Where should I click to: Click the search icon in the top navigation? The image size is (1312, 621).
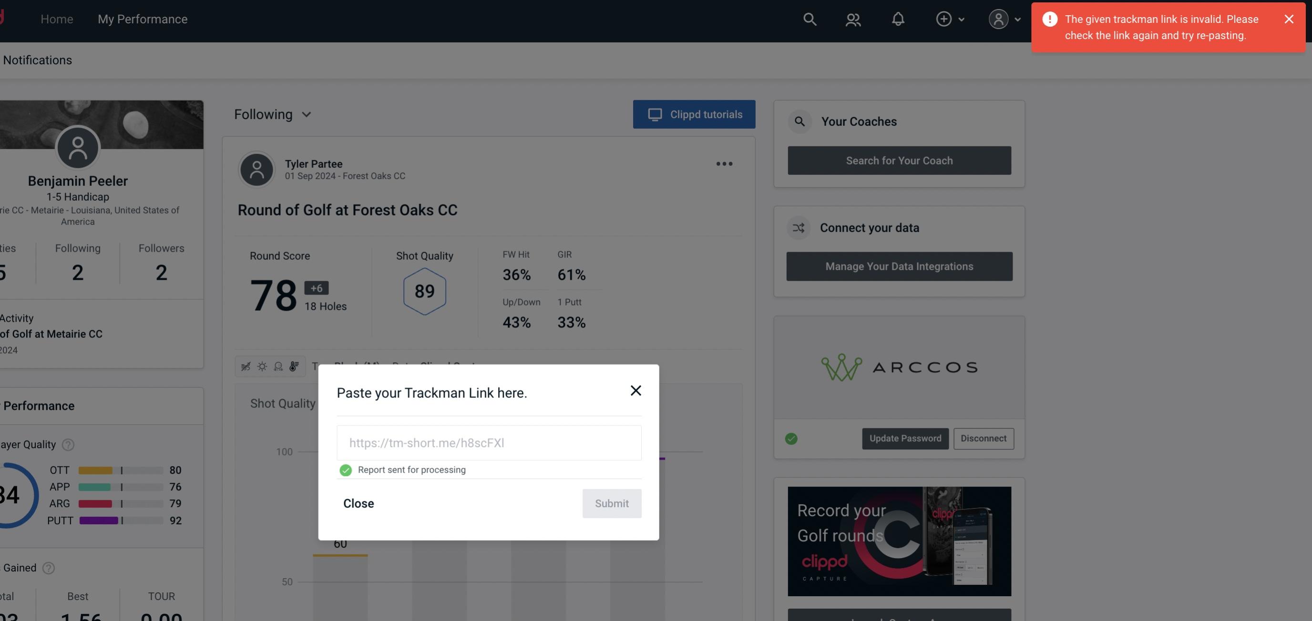coord(808,19)
